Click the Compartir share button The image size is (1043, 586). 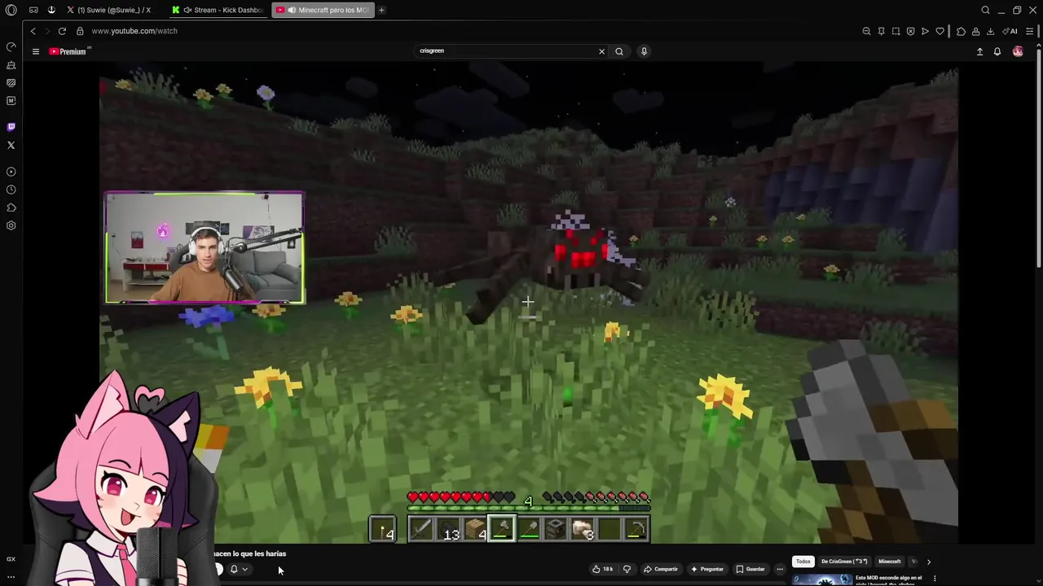coord(661,569)
